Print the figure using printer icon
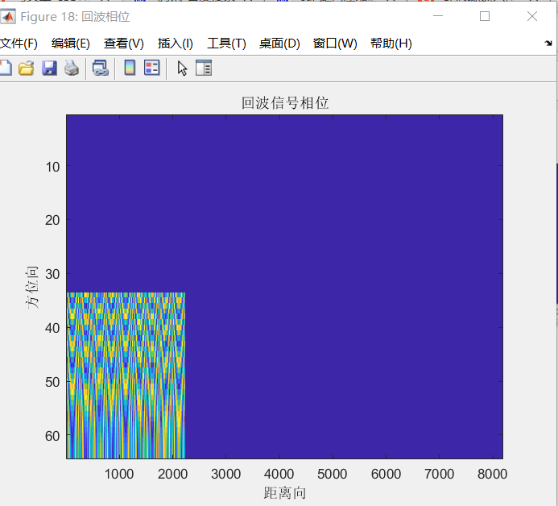 72,68
